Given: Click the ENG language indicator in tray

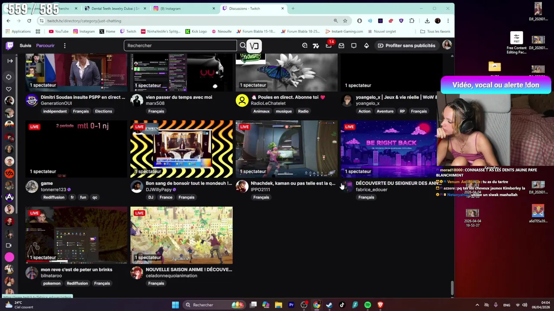Looking at the screenshot, I should pyautogui.click(x=506, y=305).
